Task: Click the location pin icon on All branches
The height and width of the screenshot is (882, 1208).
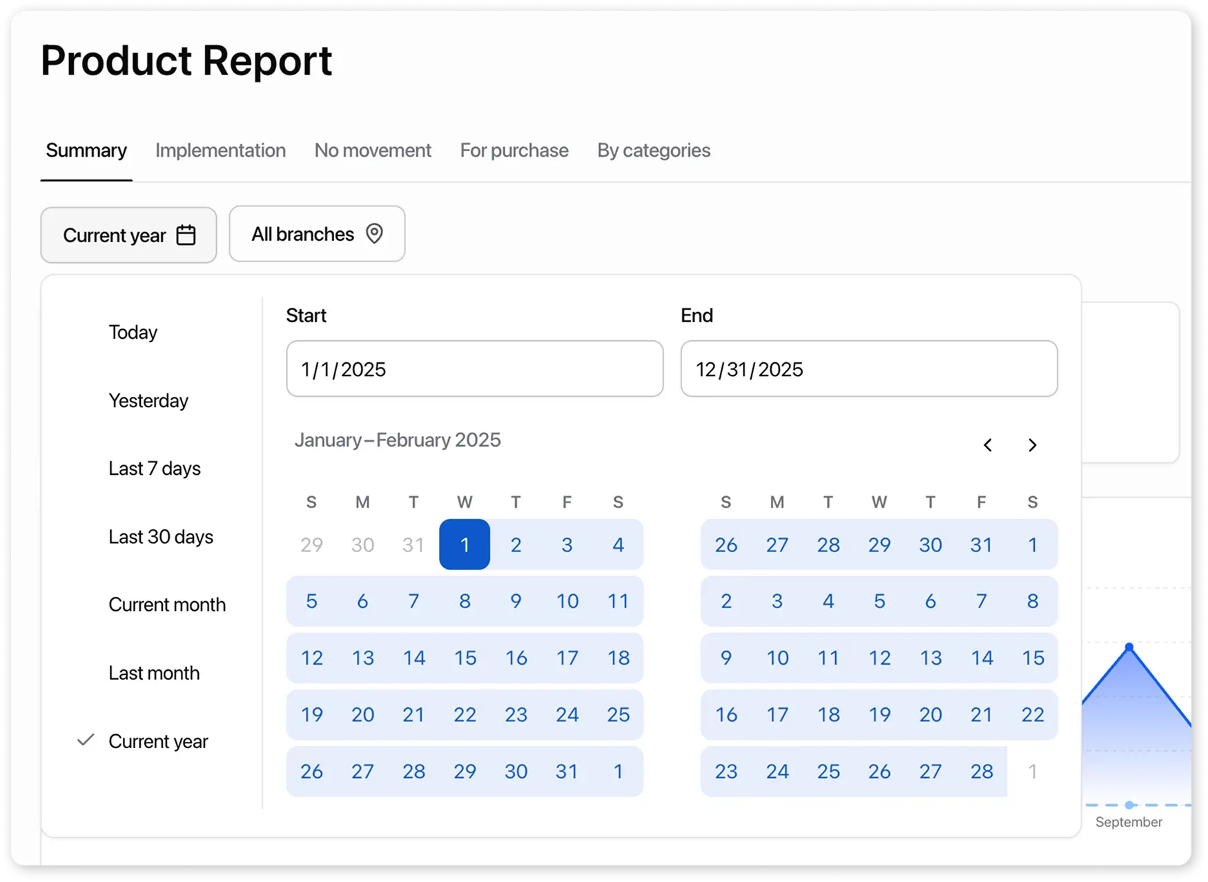Action: point(375,234)
